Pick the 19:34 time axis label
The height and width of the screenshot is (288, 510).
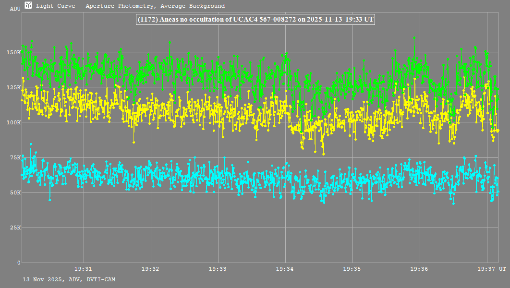click(x=285, y=269)
